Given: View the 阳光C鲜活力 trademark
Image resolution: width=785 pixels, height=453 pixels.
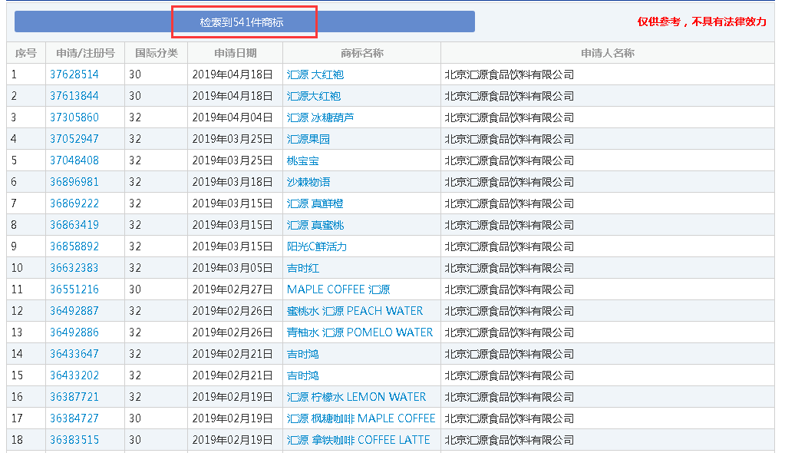Looking at the screenshot, I should click(x=317, y=246).
